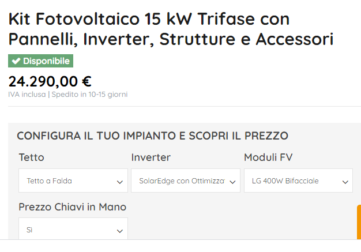
Task: Click the 24.290,00 € price
Action: 50,81
